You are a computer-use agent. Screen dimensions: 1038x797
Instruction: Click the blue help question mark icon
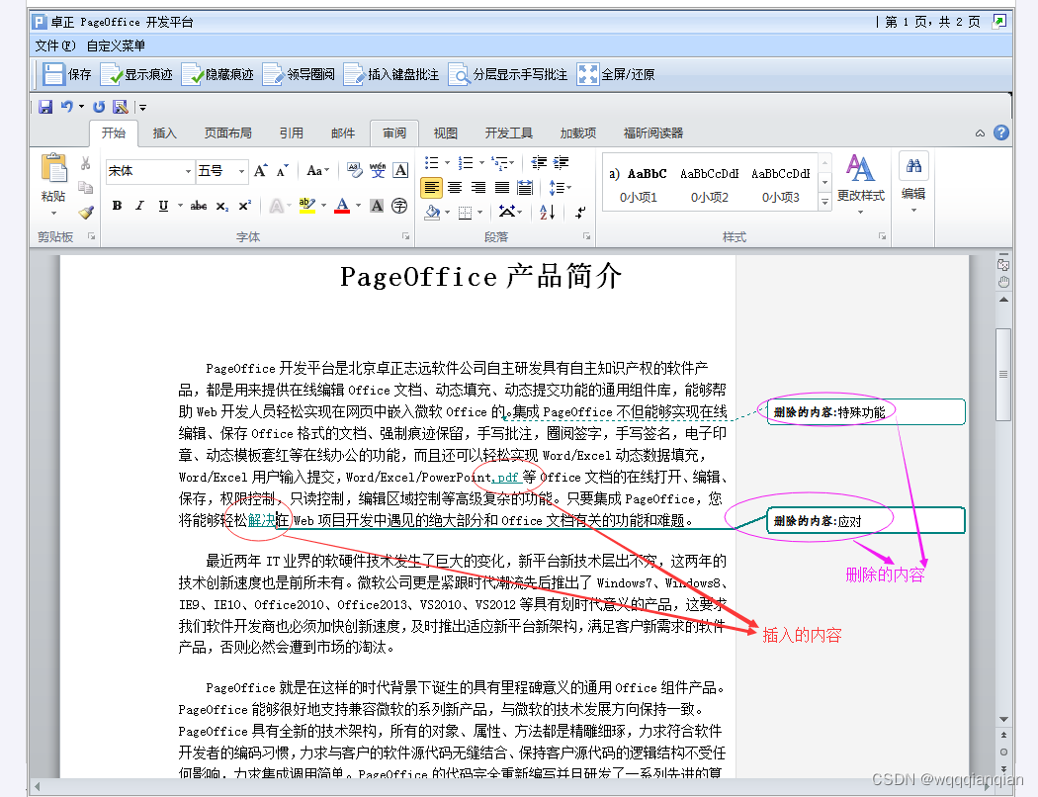coord(1001,133)
